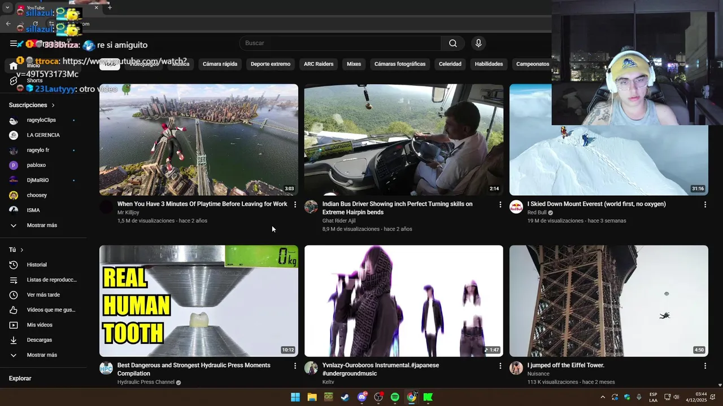Open Spotify from the taskbar
The width and height of the screenshot is (723, 406).
click(x=395, y=397)
